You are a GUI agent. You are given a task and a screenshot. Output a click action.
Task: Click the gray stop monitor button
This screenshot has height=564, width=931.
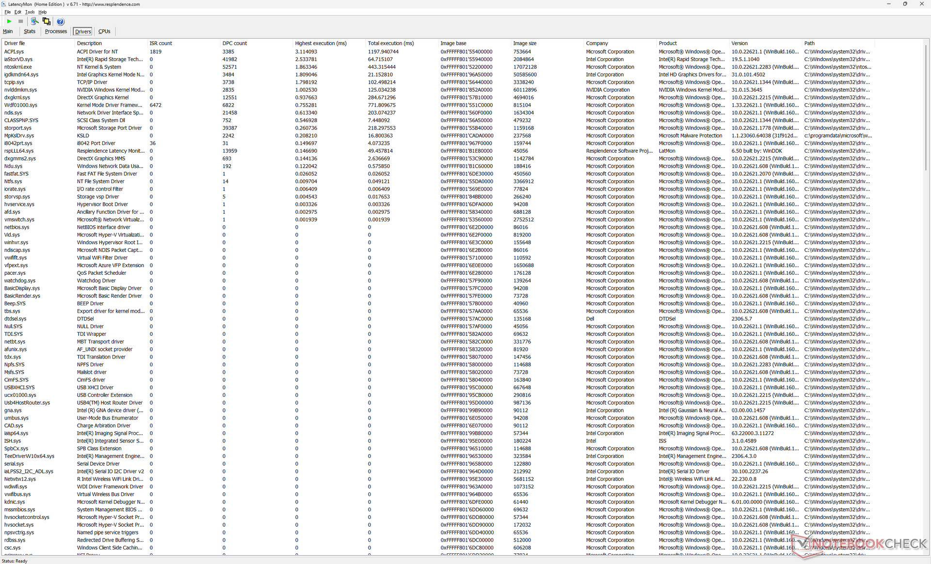pos(20,21)
